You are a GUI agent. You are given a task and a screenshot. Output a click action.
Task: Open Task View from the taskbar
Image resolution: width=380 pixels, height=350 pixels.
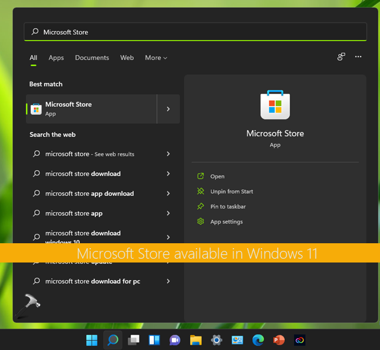[133, 340]
